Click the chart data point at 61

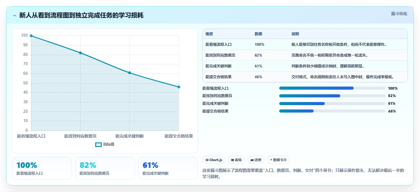click(129, 73)
